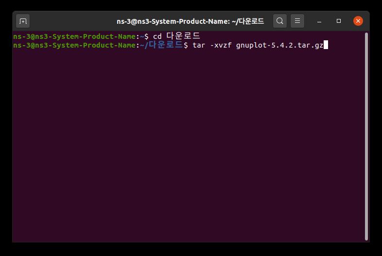Maximize the terminal window
382x256 pixels.
point(339,21)
